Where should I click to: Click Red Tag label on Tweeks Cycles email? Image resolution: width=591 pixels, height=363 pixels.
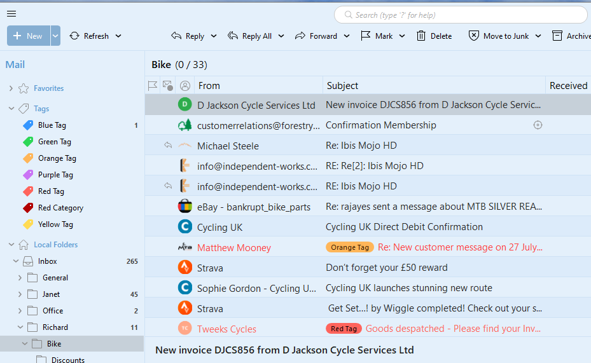344,329
